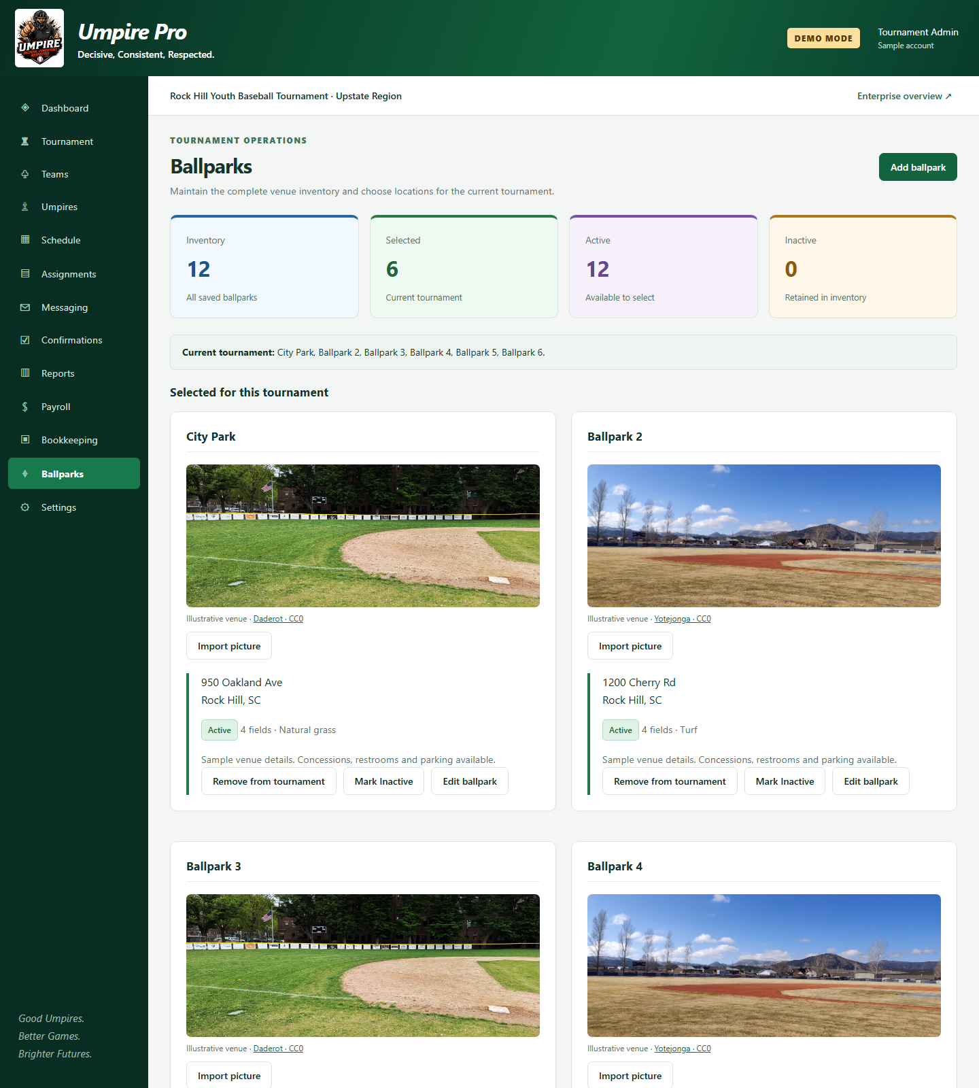Open the Reports page
The image size is (979, 1088).
click(x=74, y=373)
